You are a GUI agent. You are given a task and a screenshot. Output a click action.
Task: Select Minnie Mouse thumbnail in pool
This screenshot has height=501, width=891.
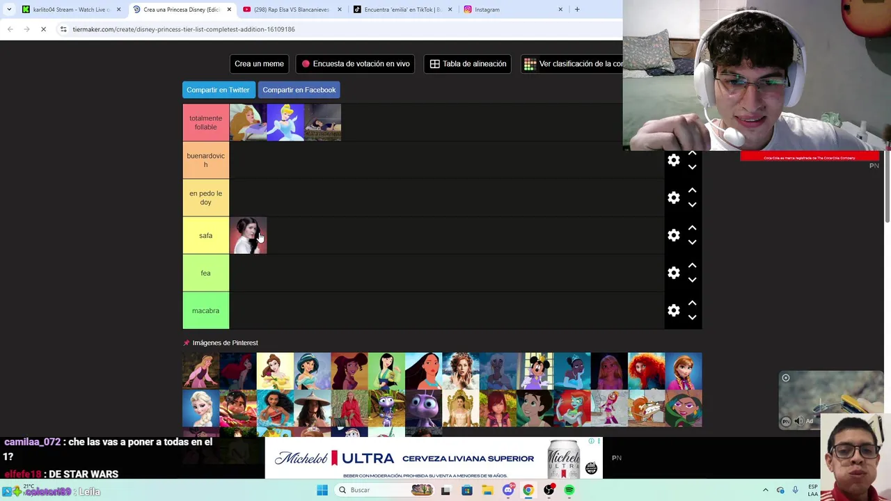pyautogui.click(x=535, y=371)
